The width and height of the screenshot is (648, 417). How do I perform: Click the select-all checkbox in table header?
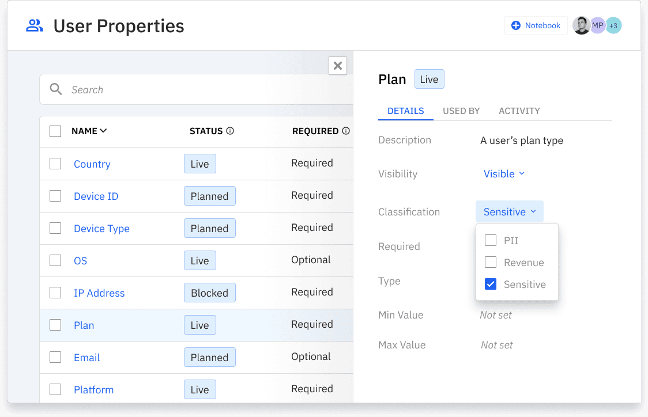(x=55, y=131)
